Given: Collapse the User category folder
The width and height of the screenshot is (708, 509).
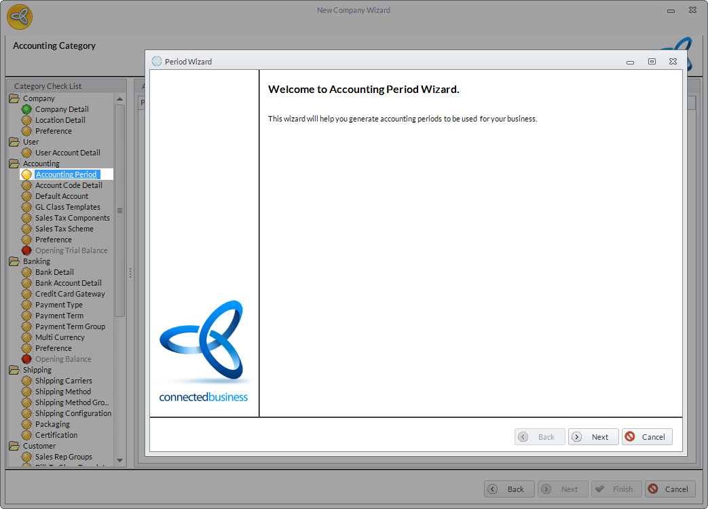Looking at the screenshot, I should pyautogui.click(x=14, y=142).
